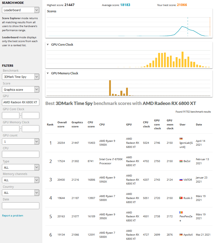
Task: Click the Date filter input field
Action: 20,206
